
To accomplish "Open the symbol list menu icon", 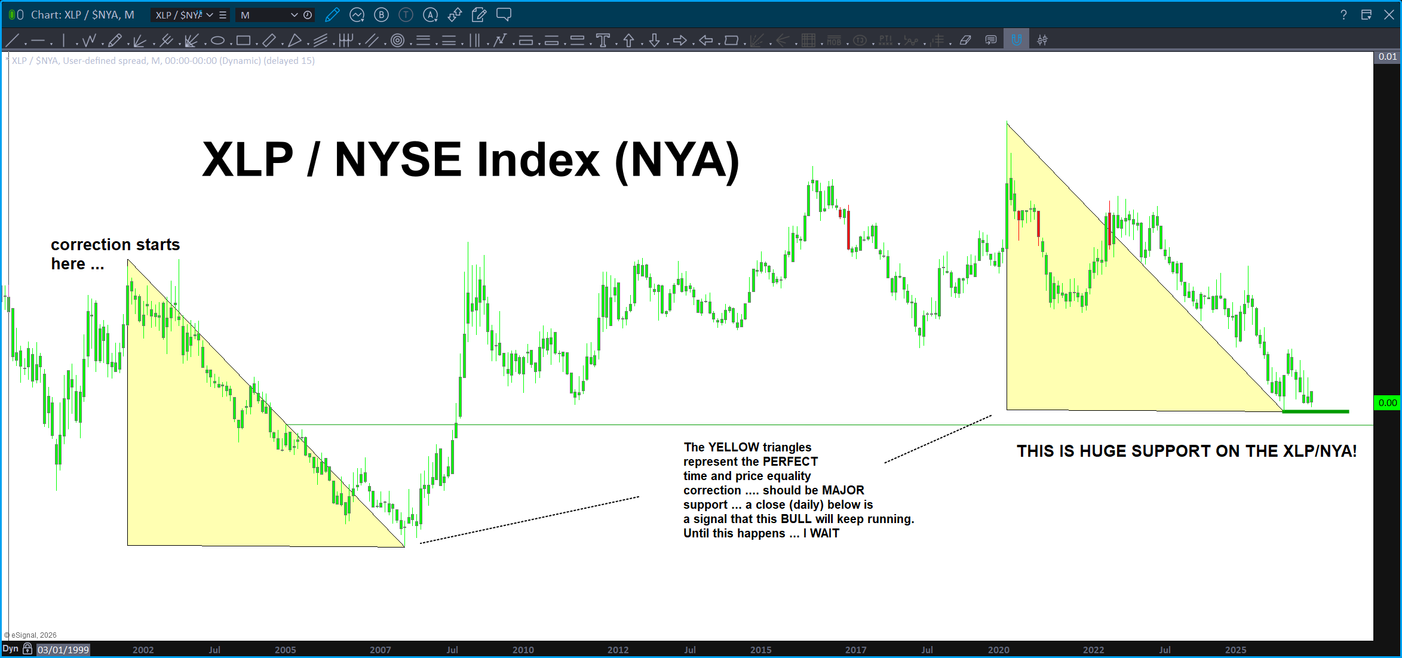I will pyautogui.click(x=223, y=15).
